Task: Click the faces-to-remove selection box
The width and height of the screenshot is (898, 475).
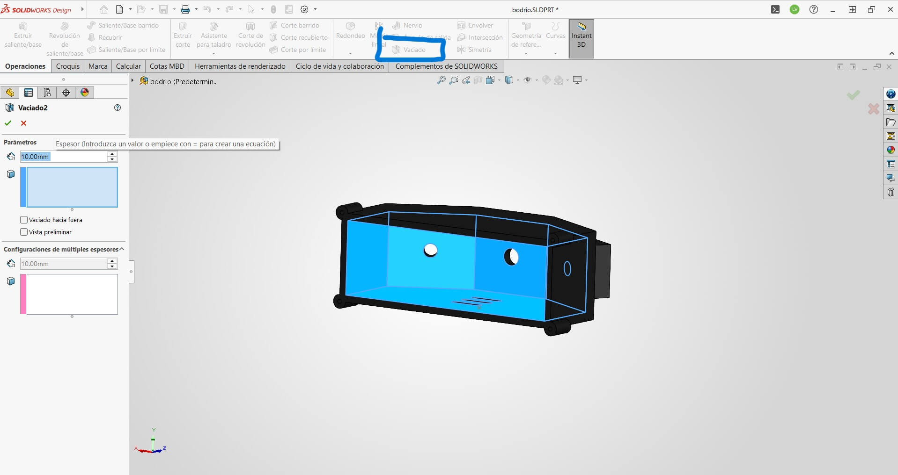Action: point(72,187)
